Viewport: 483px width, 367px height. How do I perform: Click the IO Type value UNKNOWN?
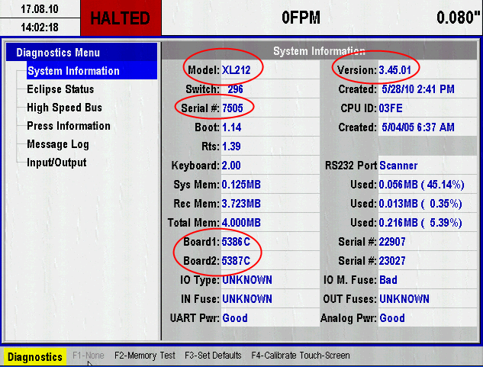247,280
